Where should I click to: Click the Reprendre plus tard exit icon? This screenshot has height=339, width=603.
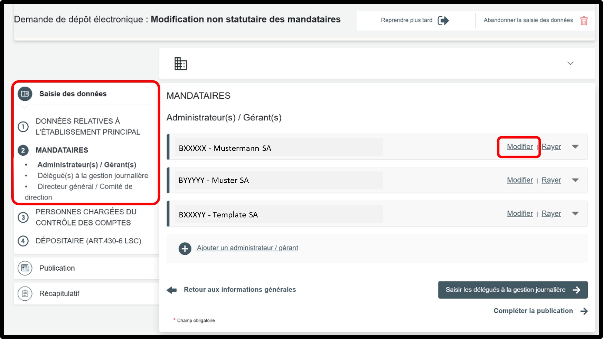click(x=443, y=21)
